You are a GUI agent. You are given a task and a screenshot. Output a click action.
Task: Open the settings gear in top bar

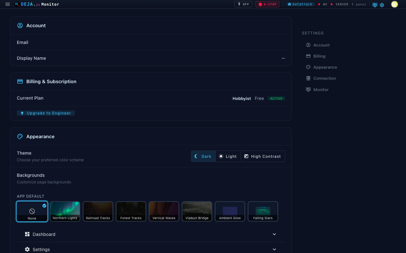pyautogui.click(x=382, y=5)
